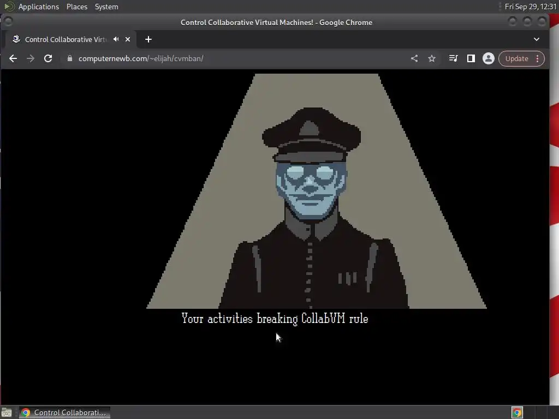559x419 pixels.
Task: Open the Places menu
Action: click(x=76, y=7)
